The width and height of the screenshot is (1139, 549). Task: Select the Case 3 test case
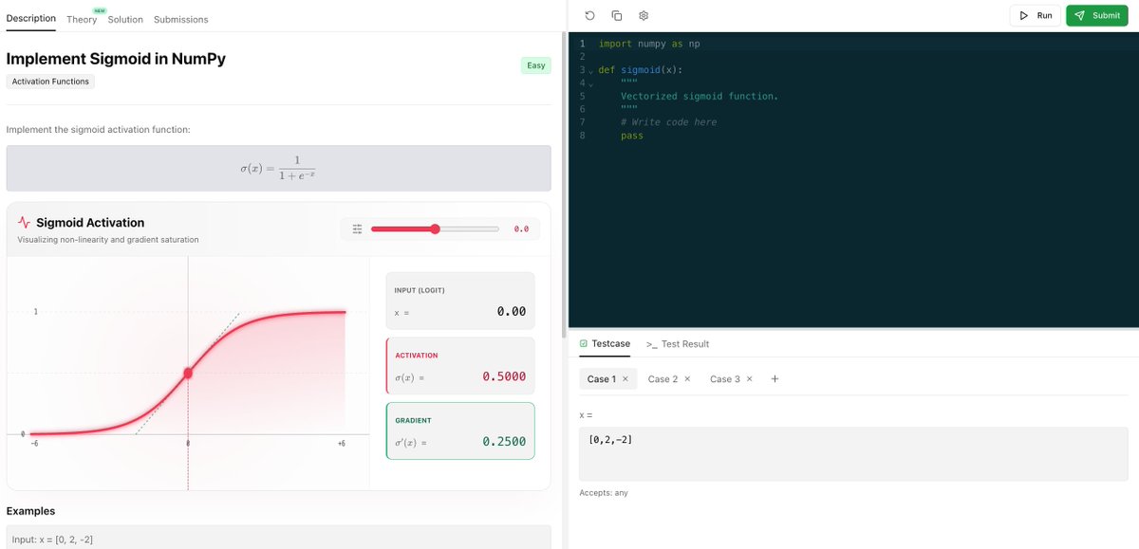pyautogui.click(x=724, y=379)
